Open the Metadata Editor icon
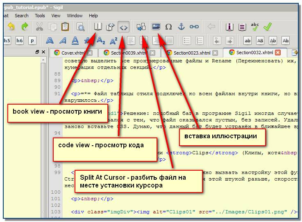Image resolution: width=302 pixels, height=222 pixels. (229, 27)
